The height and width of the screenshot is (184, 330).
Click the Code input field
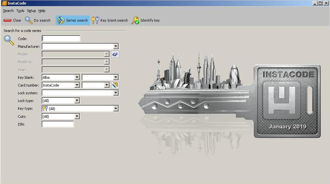61,38
